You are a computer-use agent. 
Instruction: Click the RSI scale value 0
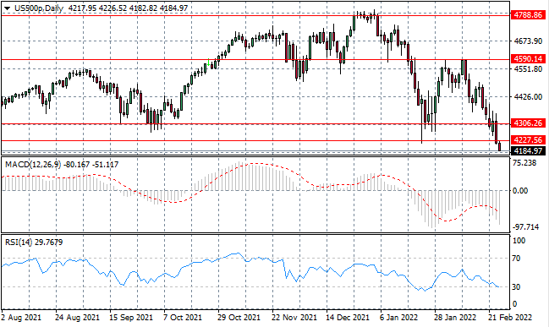[x=514, y=304]
